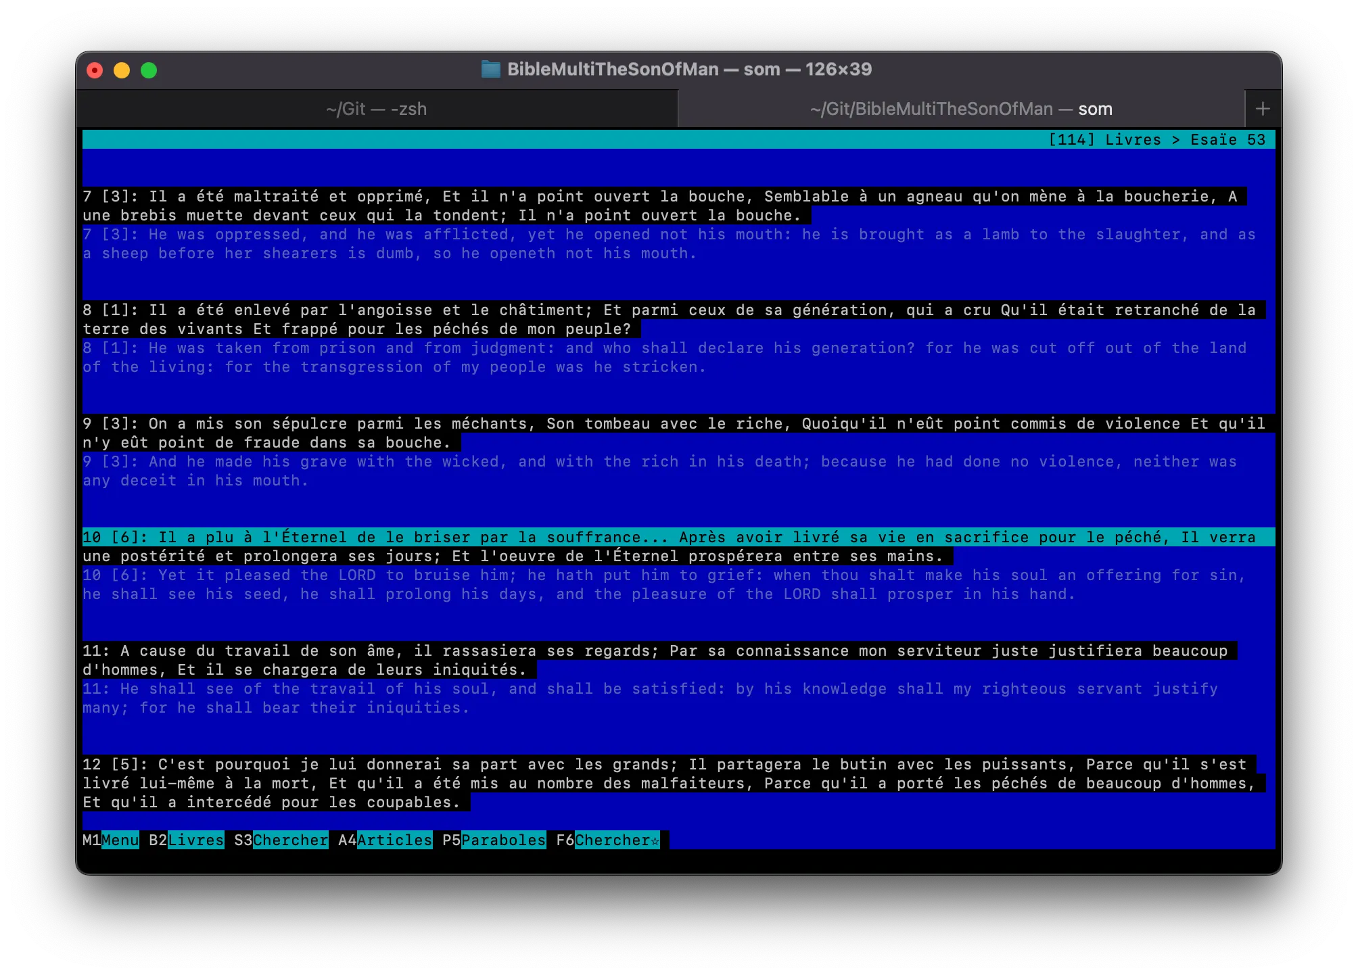Click highlighted verse 10 'Il a plu à l'Éternel'

pyautogui.click(x=678, y=547)
